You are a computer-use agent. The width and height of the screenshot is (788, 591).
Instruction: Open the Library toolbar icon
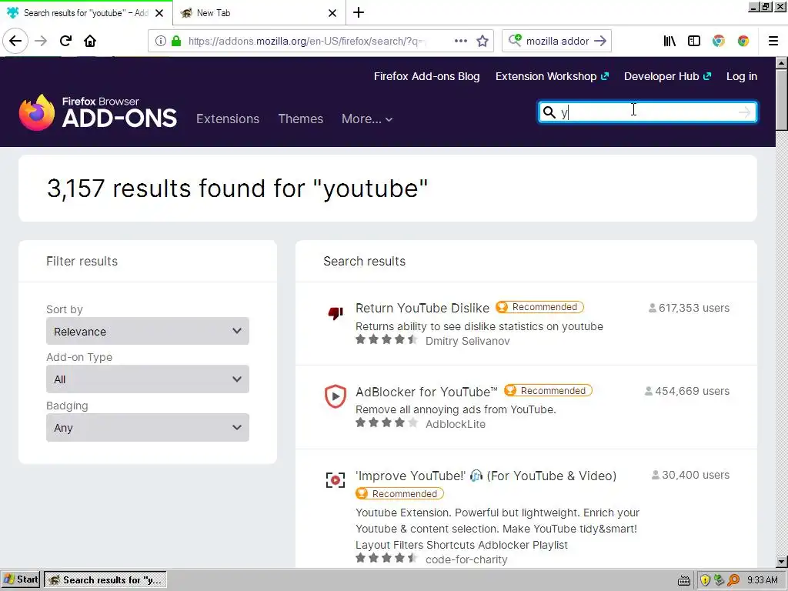[x=669, y=42]
